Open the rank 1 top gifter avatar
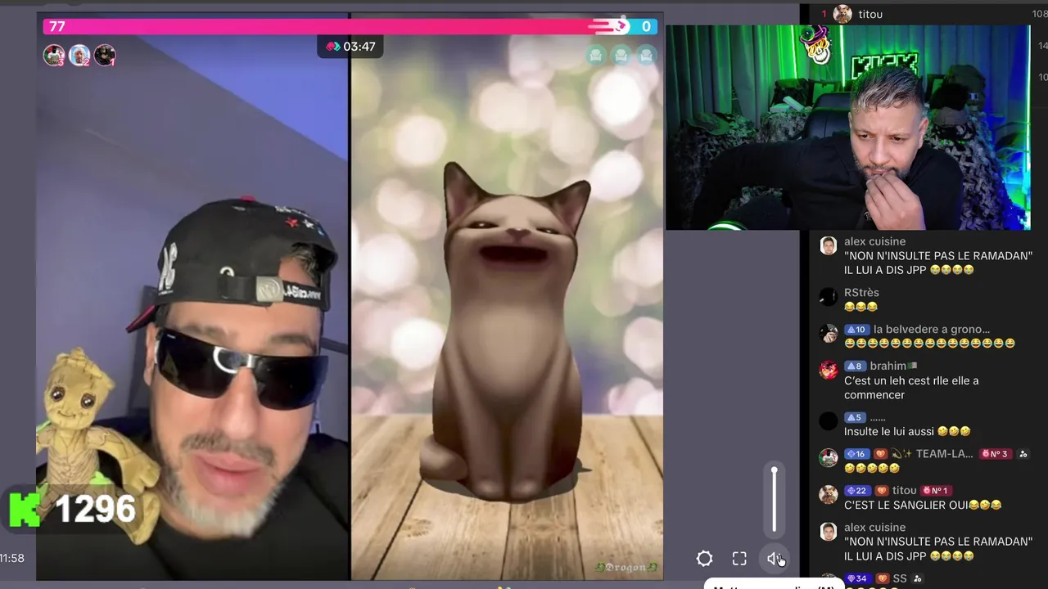1048x589 pixels. (105, 55)
